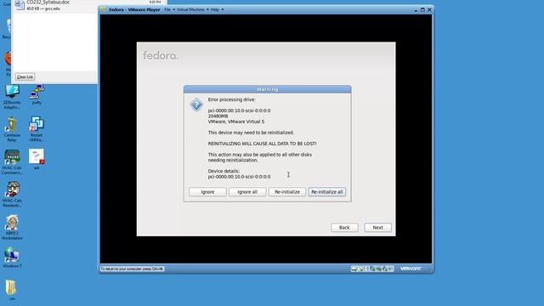
Task: Click the CO232_Syllabus.doc file icon
Action: (x=20, y=5)
